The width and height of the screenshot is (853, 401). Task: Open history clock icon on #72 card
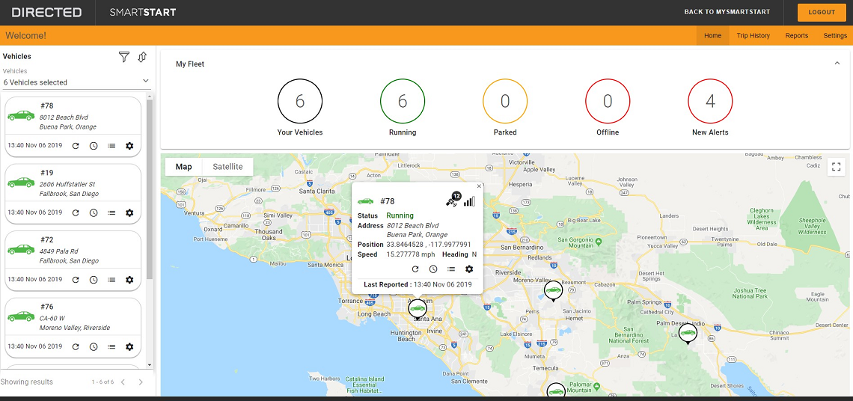pos(94,280)
